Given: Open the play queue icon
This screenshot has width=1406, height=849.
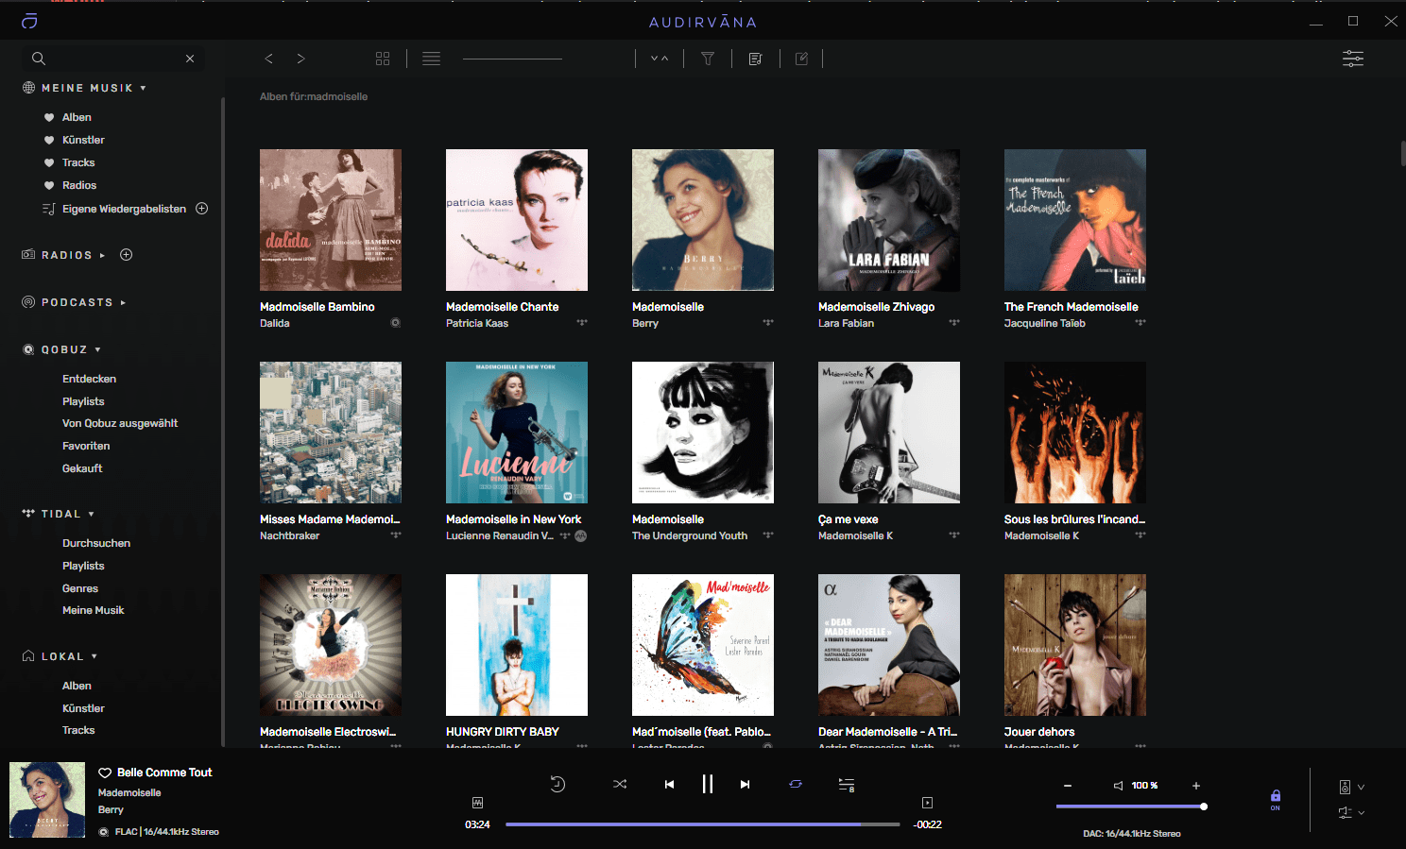Looking at the screenshot, I should tap(847, 785).
